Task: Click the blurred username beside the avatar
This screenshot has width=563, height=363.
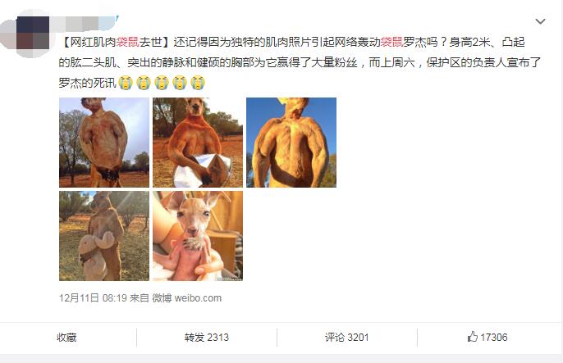Action: point(89,22)
